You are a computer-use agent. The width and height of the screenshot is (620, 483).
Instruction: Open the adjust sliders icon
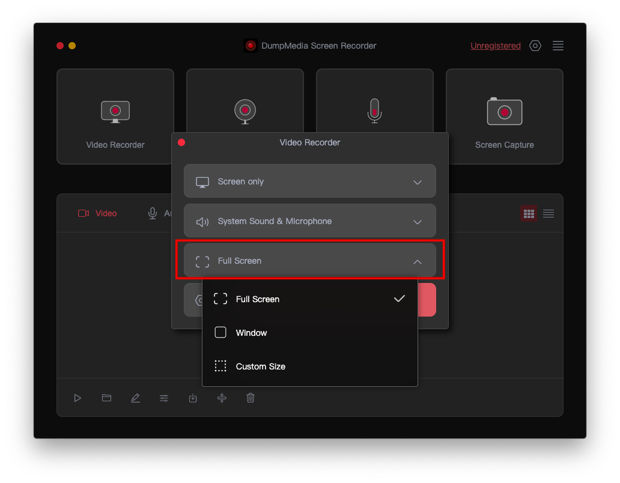(164, 398)
